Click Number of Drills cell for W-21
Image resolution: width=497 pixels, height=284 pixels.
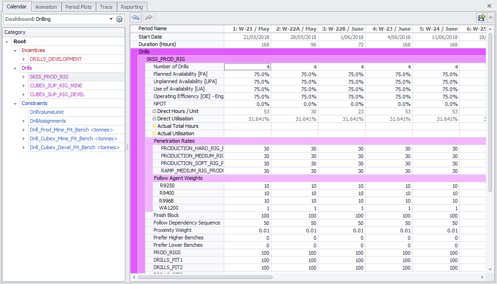point(247,67)
